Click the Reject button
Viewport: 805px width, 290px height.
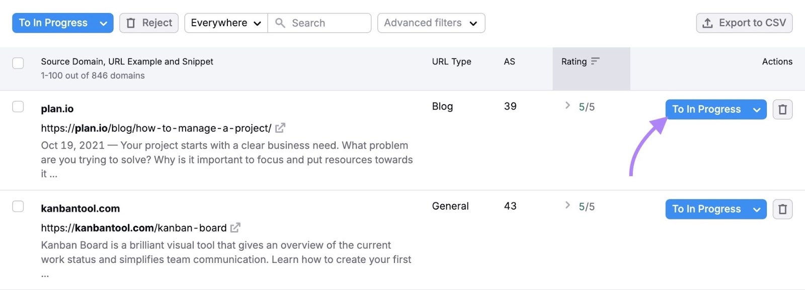tap(149, 23)
